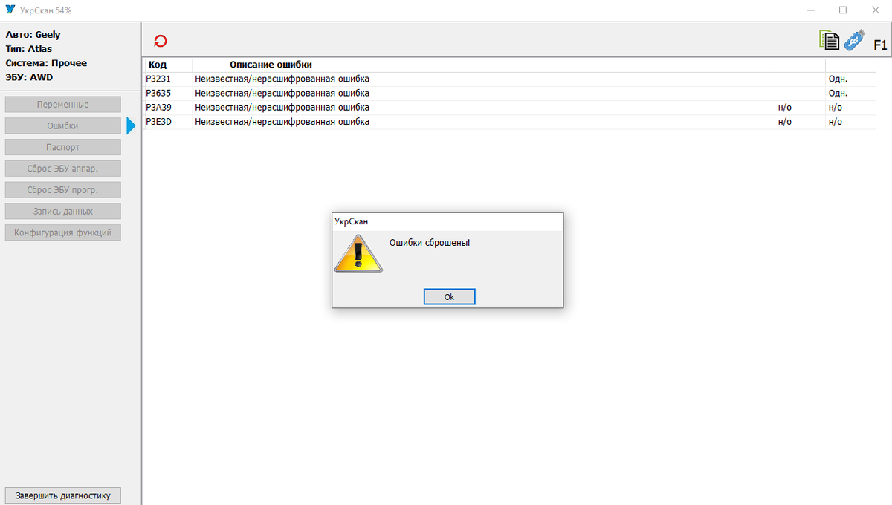Image resolution: width=892 pixels, height=505 pixels.
Task: Open Запись данных
Action: (63, 212)
